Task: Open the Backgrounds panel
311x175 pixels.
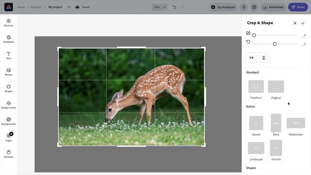Action: pos(9,121)
